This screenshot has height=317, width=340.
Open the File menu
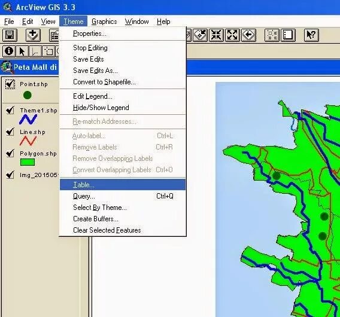[x=9, y=22]
